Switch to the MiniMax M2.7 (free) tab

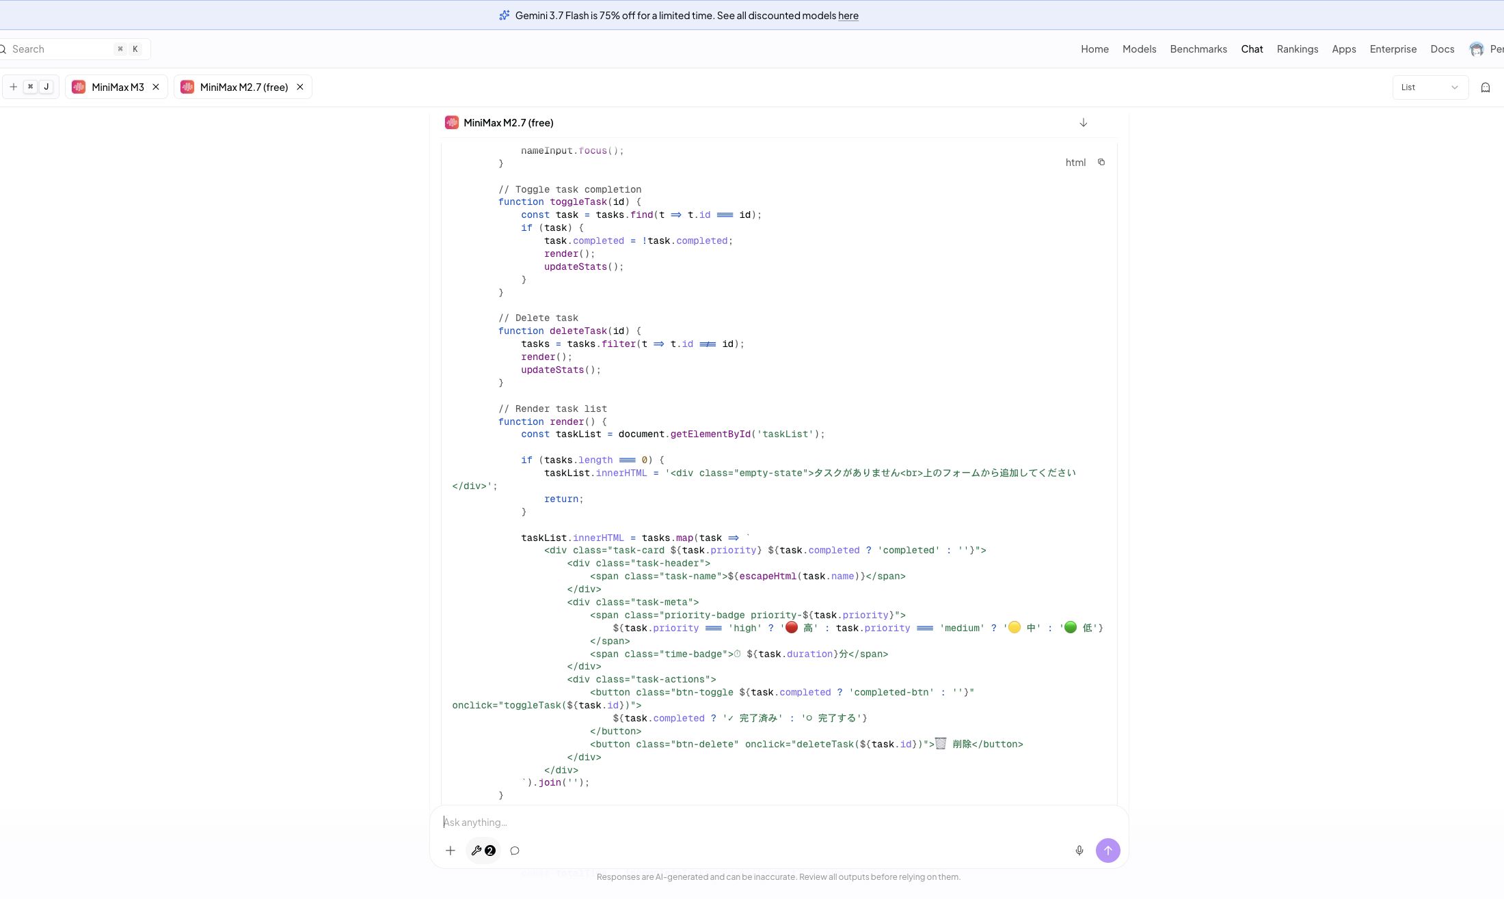pos(243,87)
